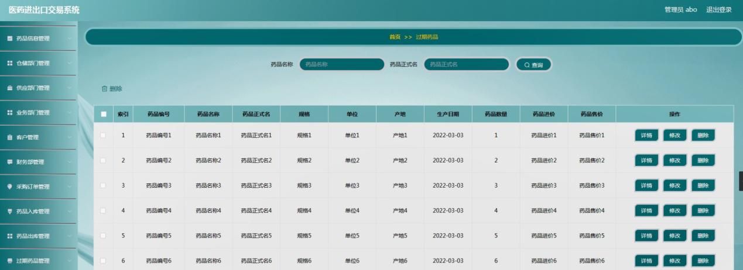743x270 pixels.
Task: Click the 客户管理 sidebar icon
Action: tap(10, 137)
